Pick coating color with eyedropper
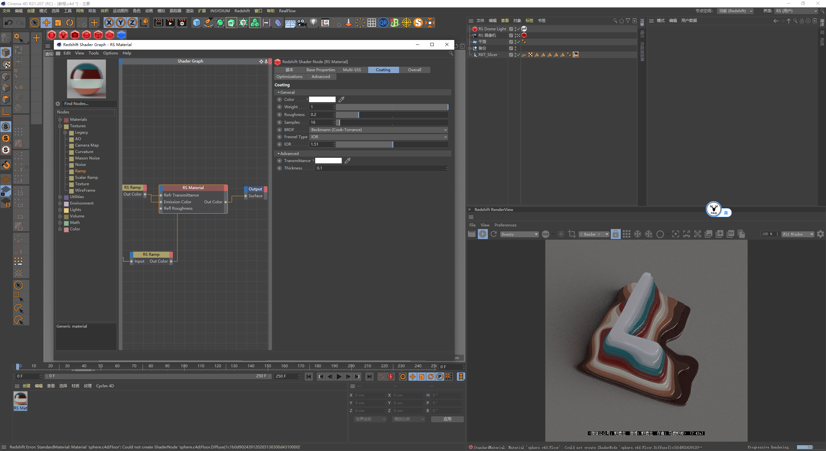Screen dimensions: 826x451 (341, 100)
